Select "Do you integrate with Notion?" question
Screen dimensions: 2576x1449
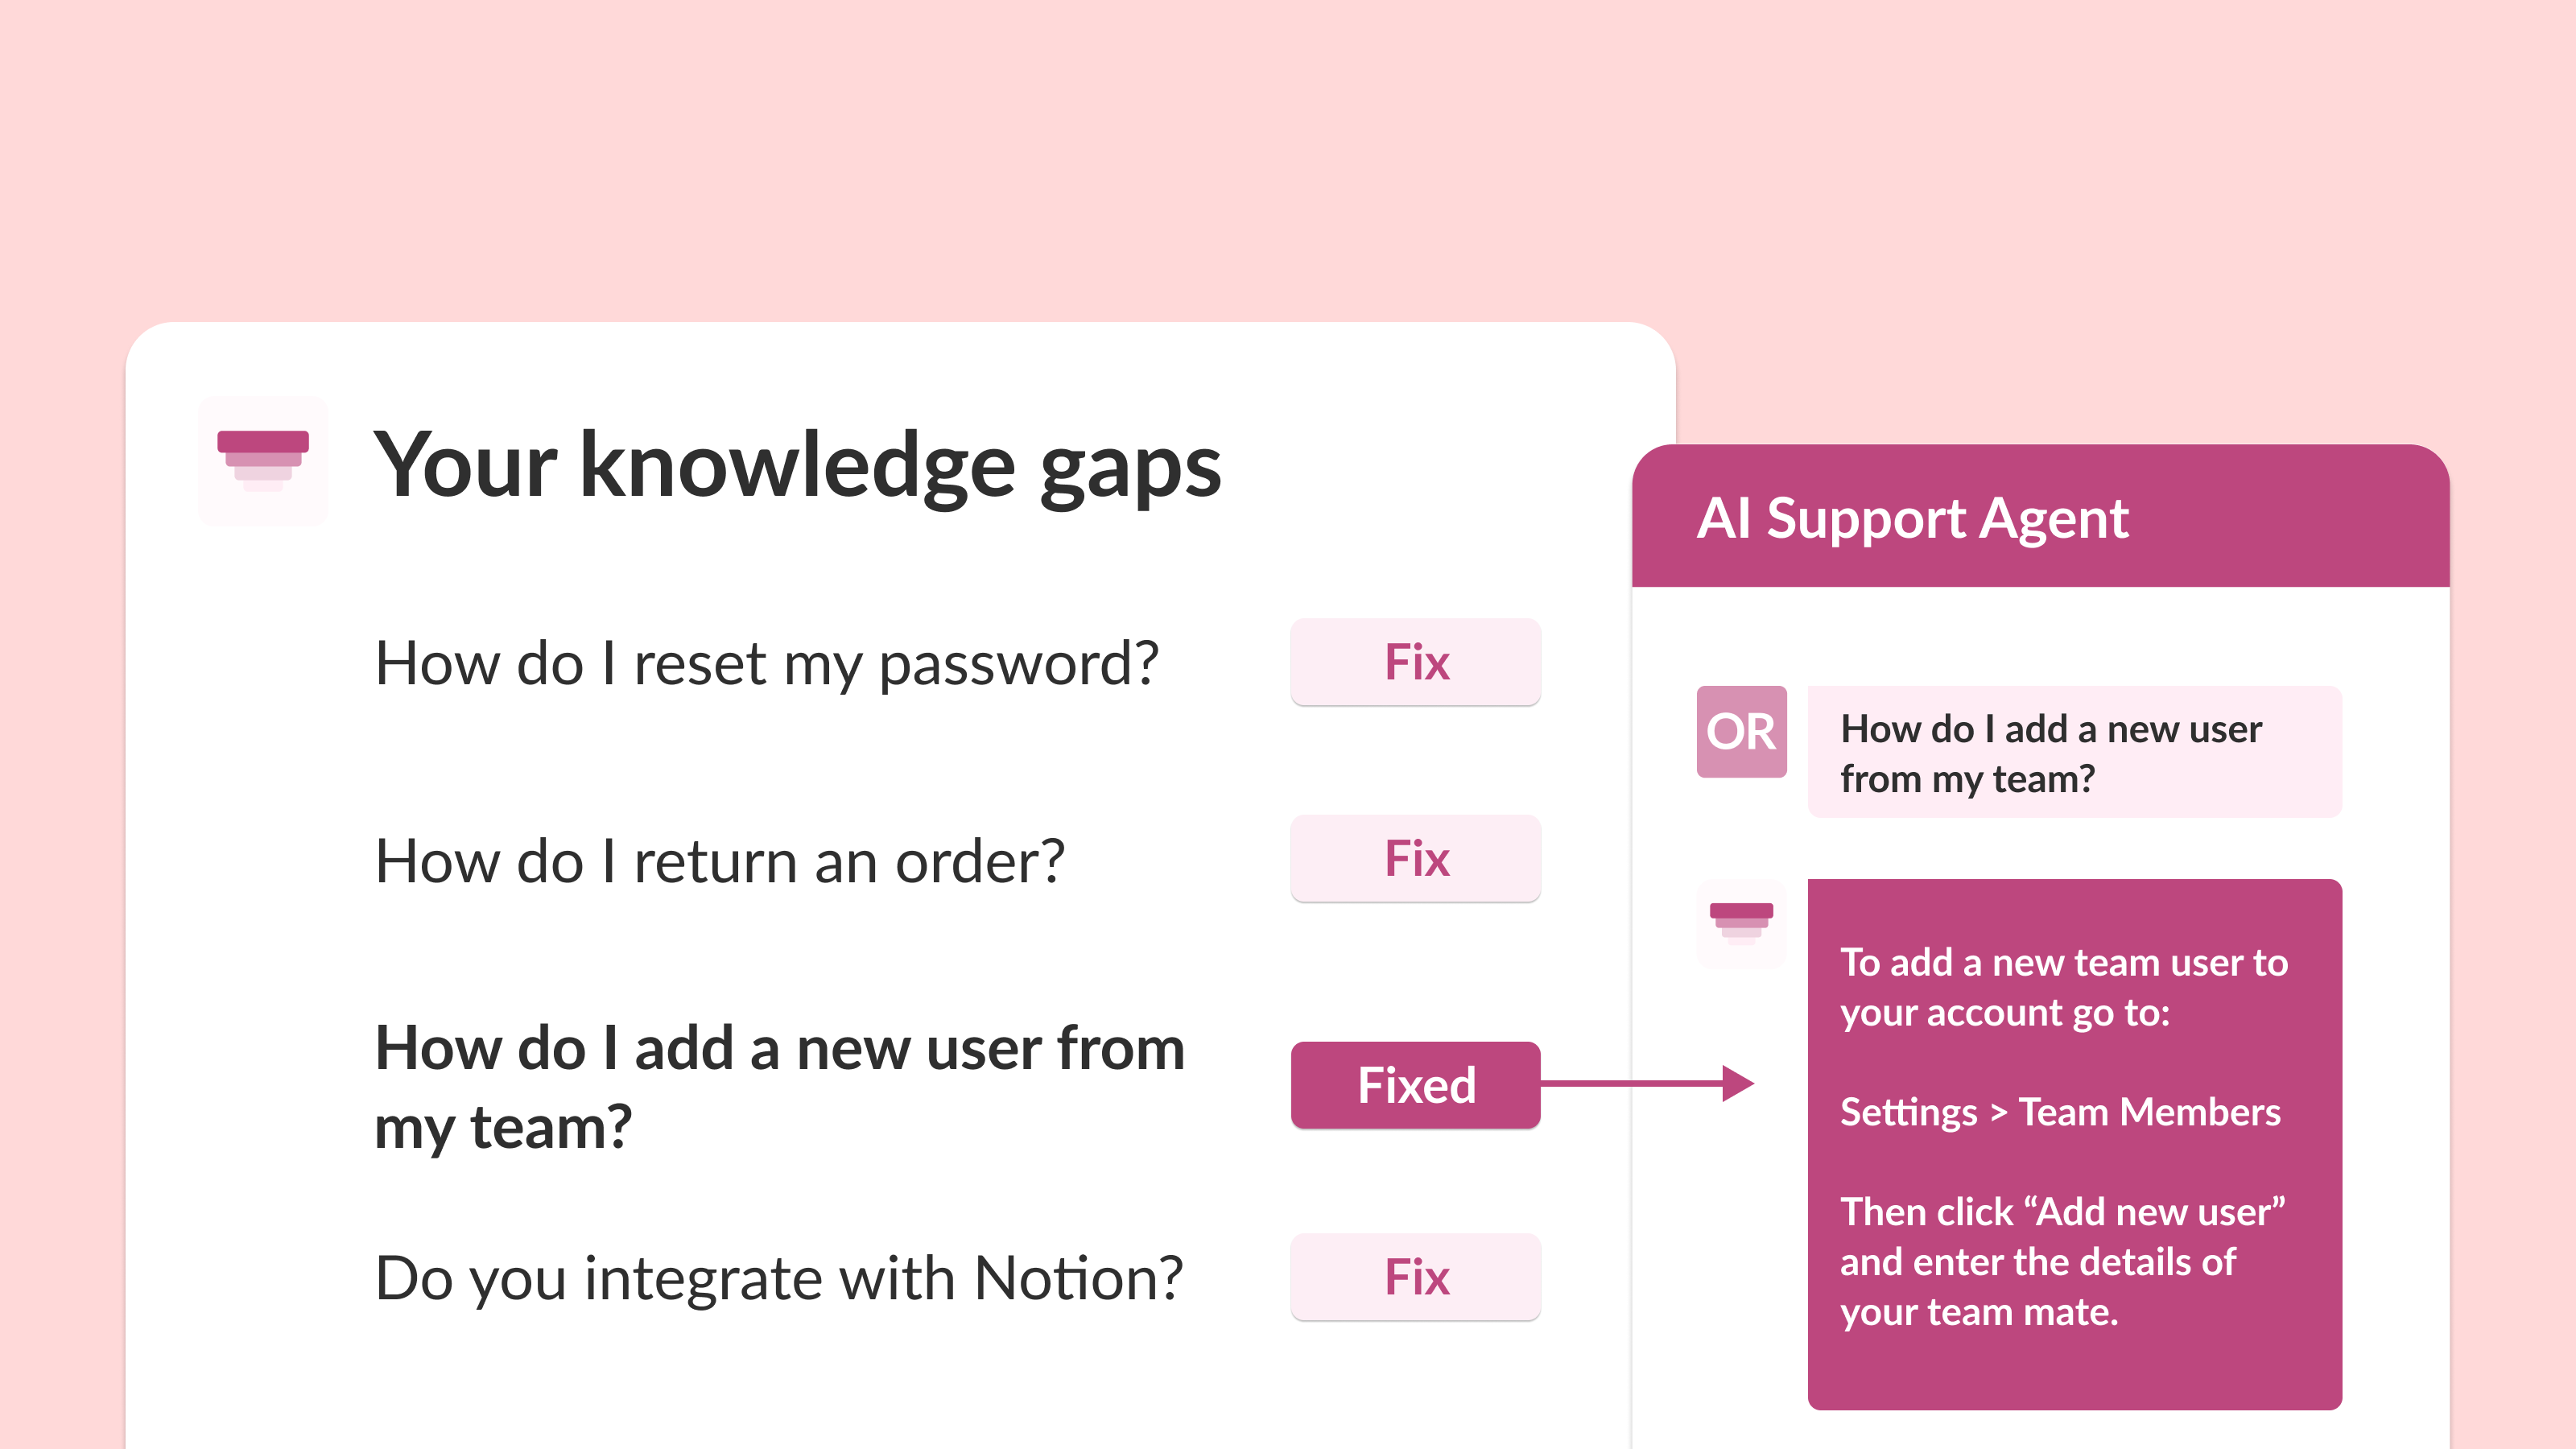tap(778, 1278)
